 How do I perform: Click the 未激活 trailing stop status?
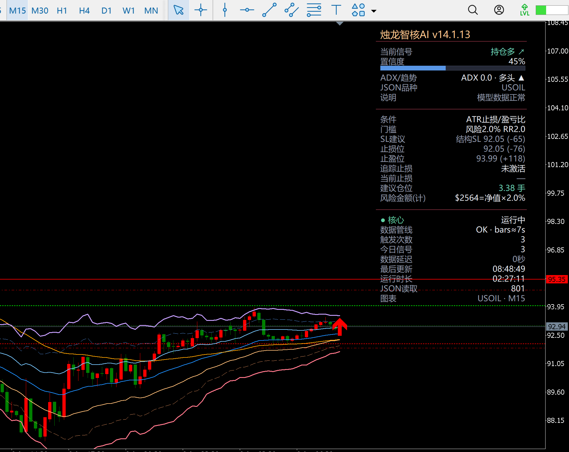coord(513,169)
